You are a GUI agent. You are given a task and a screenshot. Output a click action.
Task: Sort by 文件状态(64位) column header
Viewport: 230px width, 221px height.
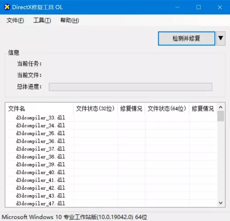point(167,109)
